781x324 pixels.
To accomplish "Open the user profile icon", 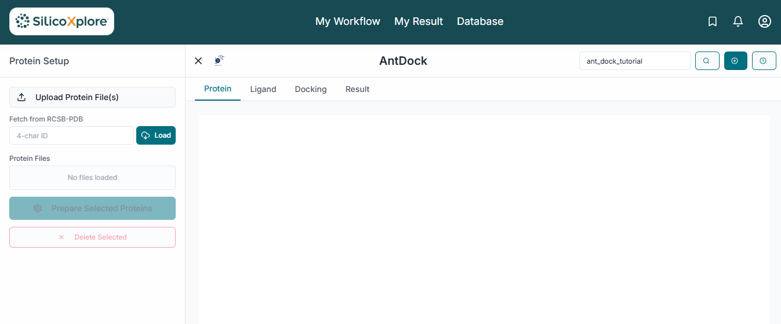I will point(765,21).
